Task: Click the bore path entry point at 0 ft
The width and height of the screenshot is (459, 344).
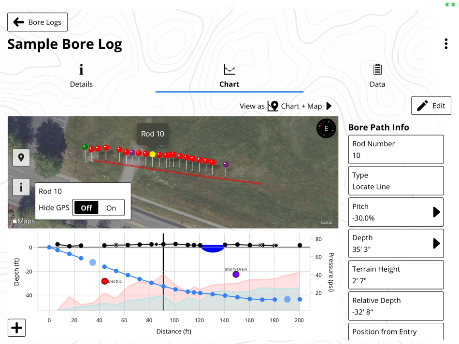Action: click(49, 247)
